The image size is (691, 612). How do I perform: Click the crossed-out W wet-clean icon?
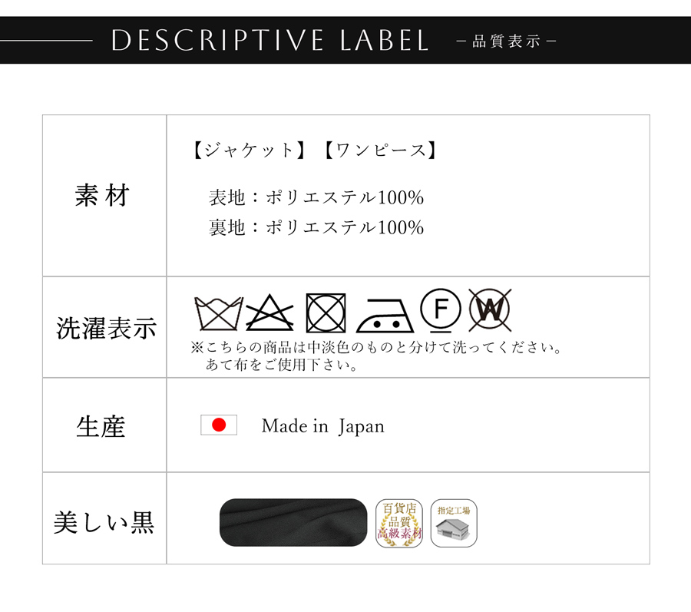(490, 310)
